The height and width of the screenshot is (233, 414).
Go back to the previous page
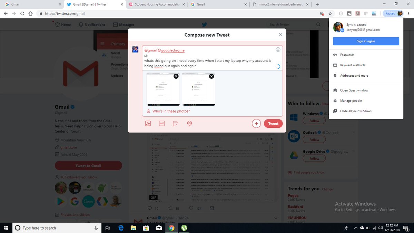(6, 13)
